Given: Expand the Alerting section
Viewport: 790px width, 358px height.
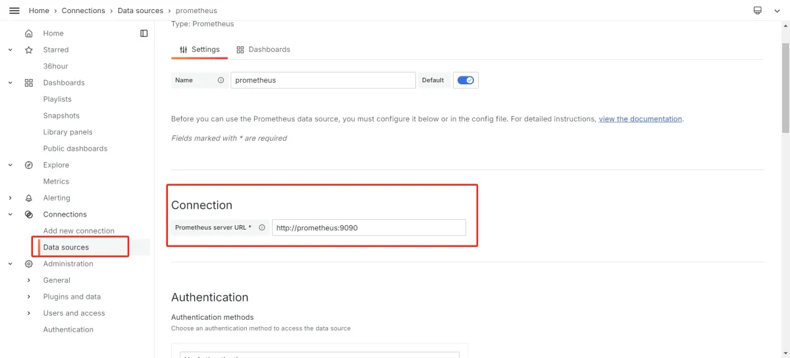Looking at the screenshot, I should [x=10, y=198].
